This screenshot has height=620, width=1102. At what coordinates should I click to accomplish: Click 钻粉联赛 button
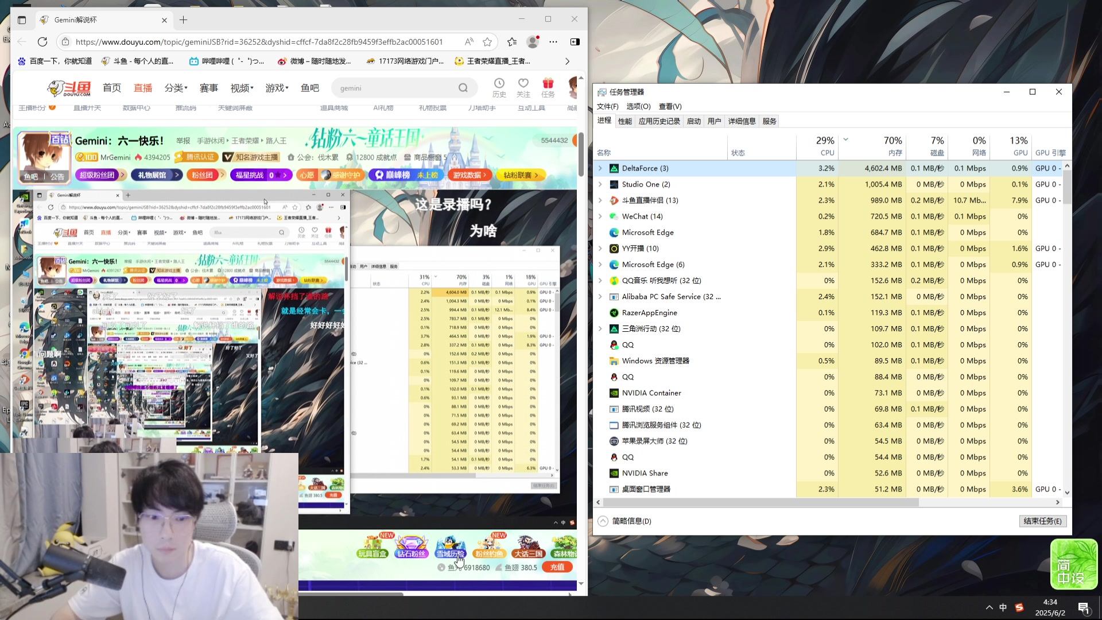521,175
